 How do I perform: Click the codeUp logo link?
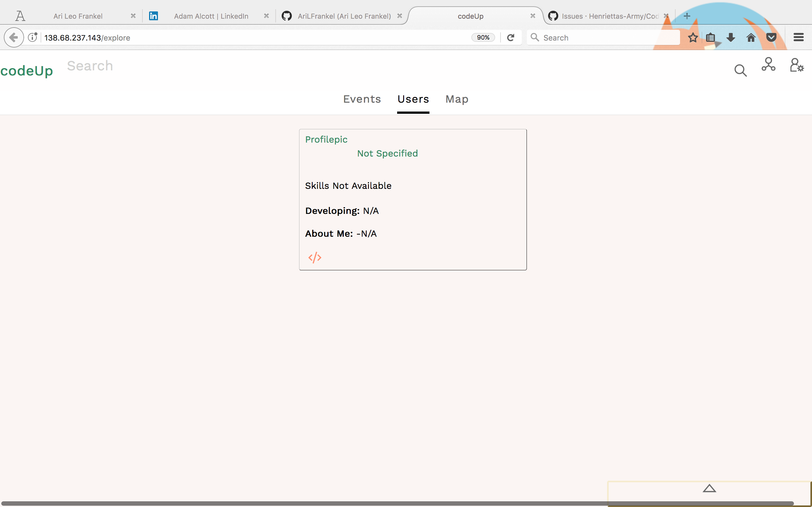click(27, 71)
